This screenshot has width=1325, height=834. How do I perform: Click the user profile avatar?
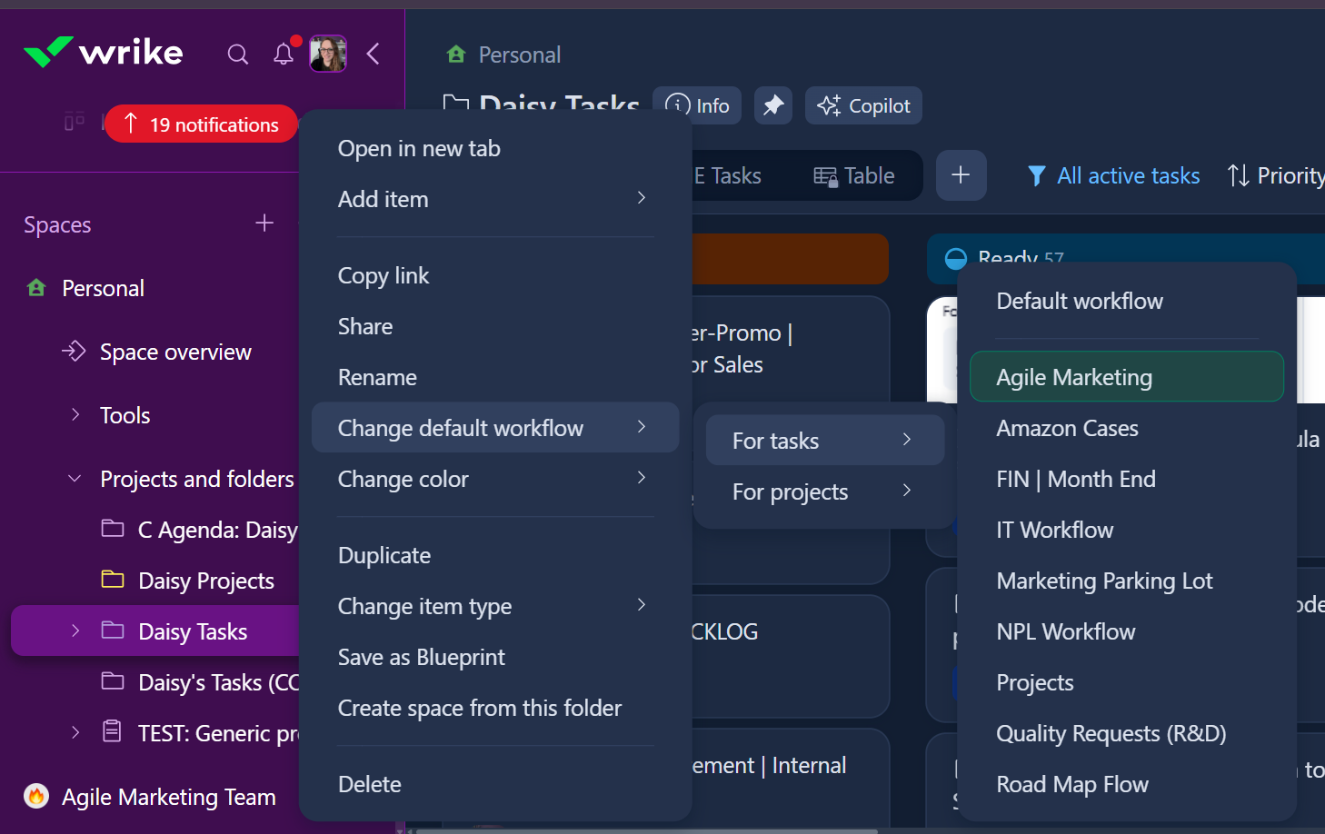[x=327, y=55]
